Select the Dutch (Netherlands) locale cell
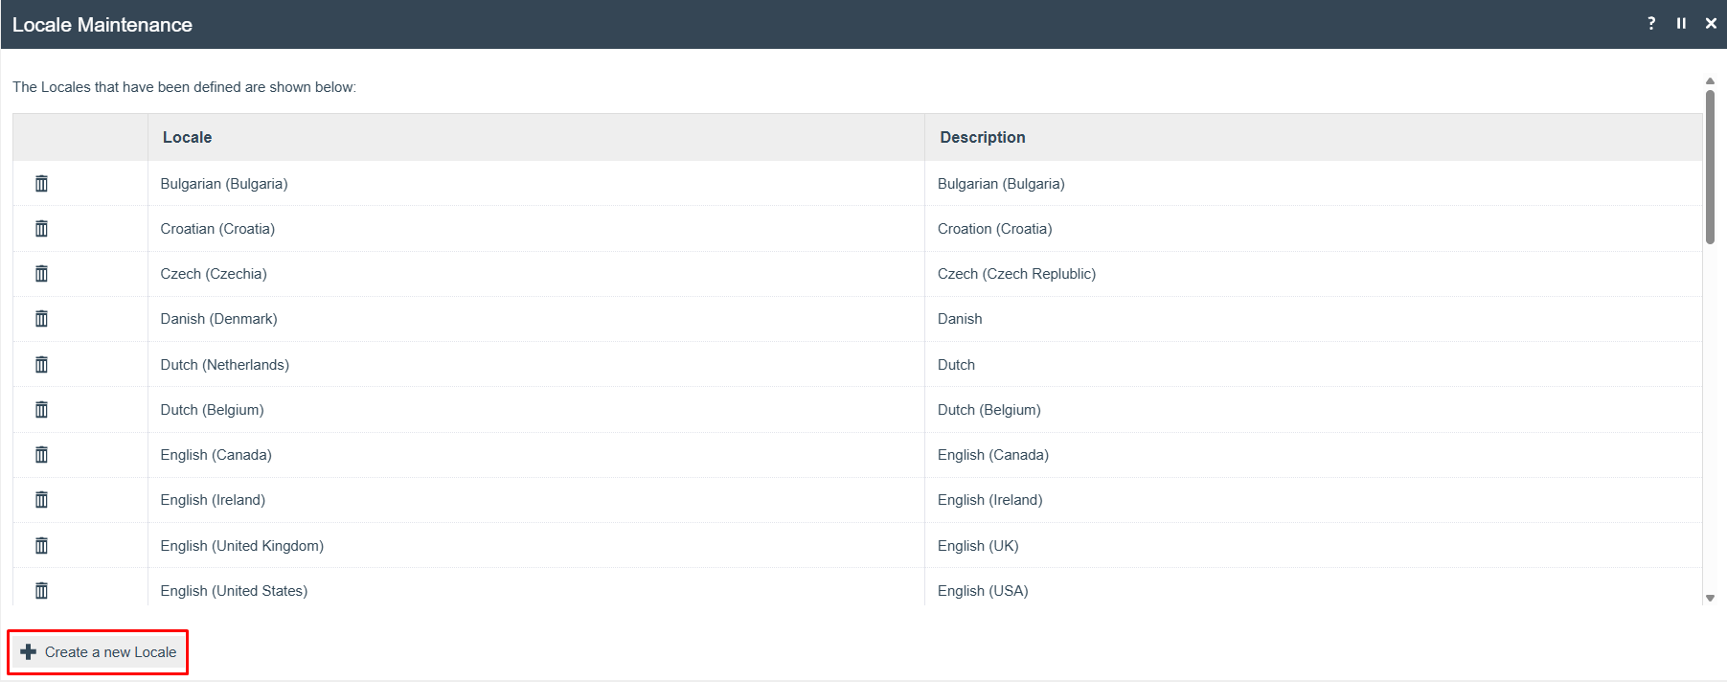1727x682 pixels. tap(536, 364)
